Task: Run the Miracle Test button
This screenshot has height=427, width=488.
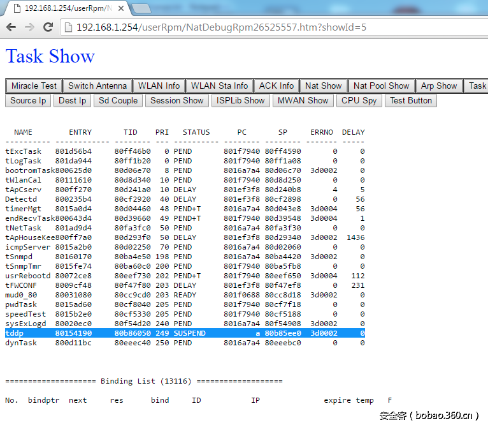Action: [x=34, y=86]
